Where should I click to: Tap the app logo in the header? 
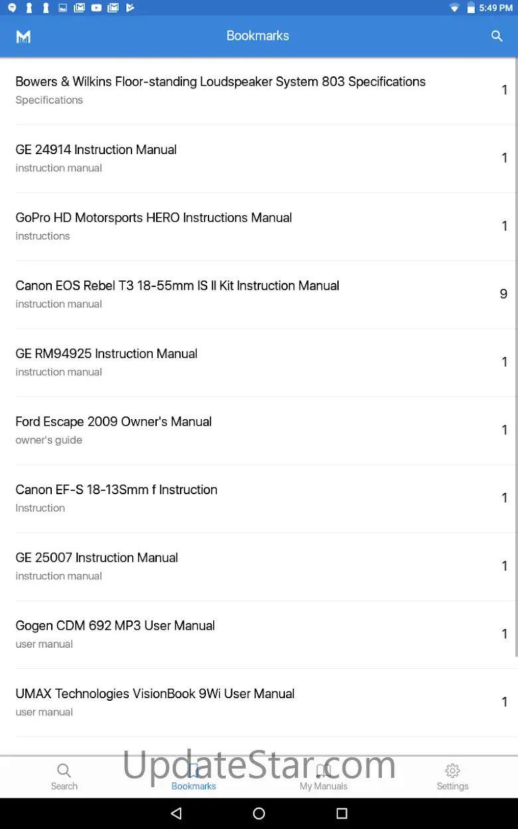tap(23, 36)
